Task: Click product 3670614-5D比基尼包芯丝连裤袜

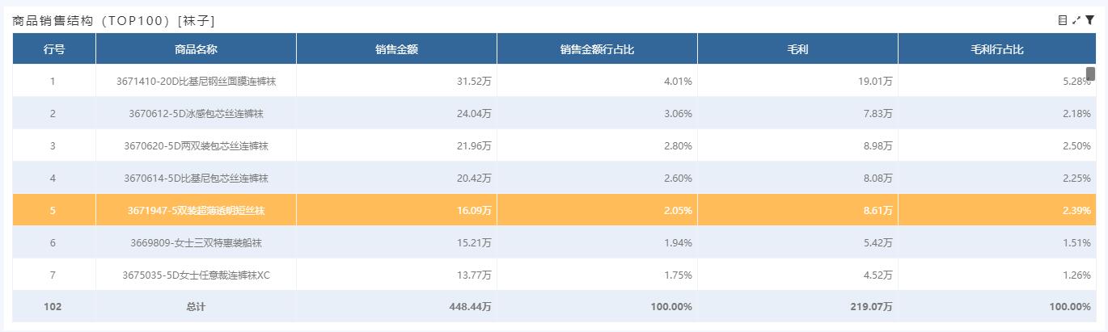Action: (196, 178)
